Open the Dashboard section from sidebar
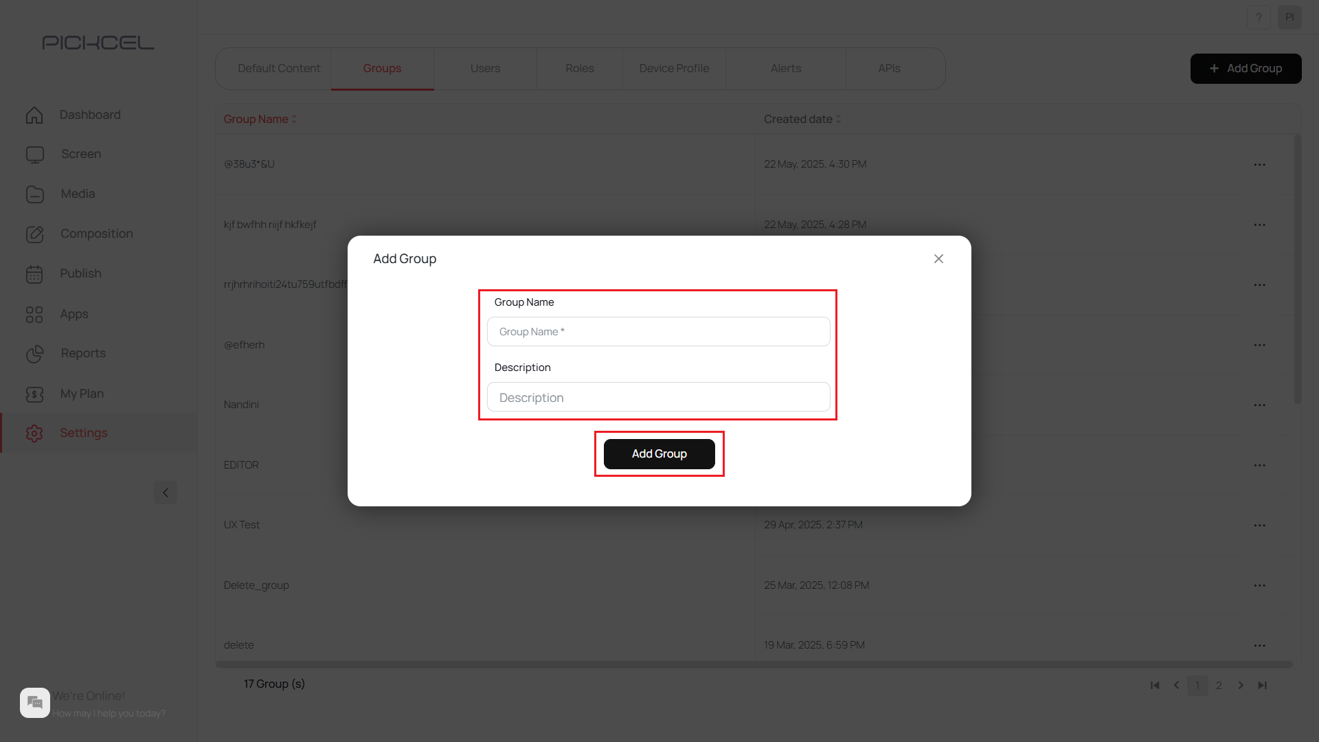Screen dimensions: 1319x742 tap(34, 115)
